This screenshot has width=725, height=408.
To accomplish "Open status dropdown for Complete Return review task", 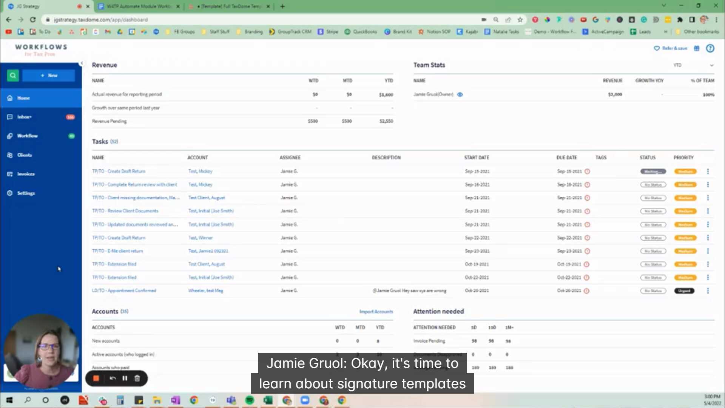I will (x=653, y=185).
